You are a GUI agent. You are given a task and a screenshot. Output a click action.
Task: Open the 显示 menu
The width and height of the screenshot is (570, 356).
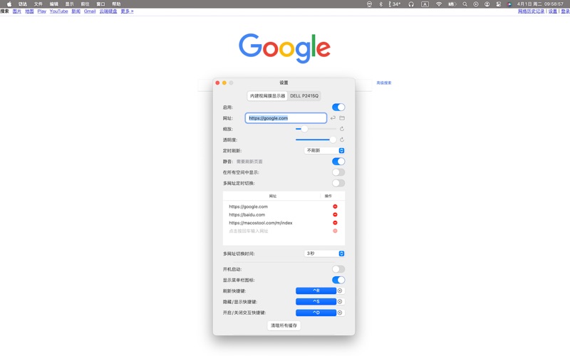point(69,4)
